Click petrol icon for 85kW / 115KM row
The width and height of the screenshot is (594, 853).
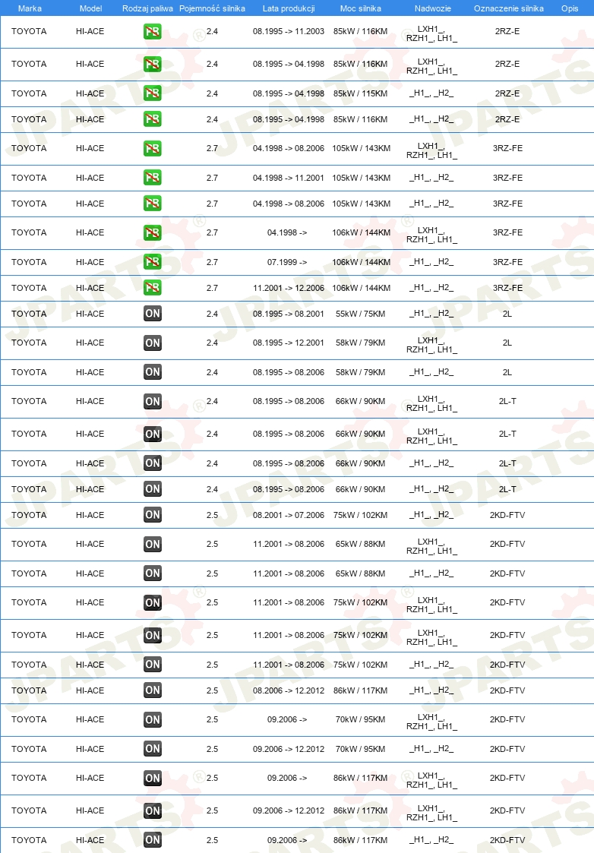pos(153,93)
